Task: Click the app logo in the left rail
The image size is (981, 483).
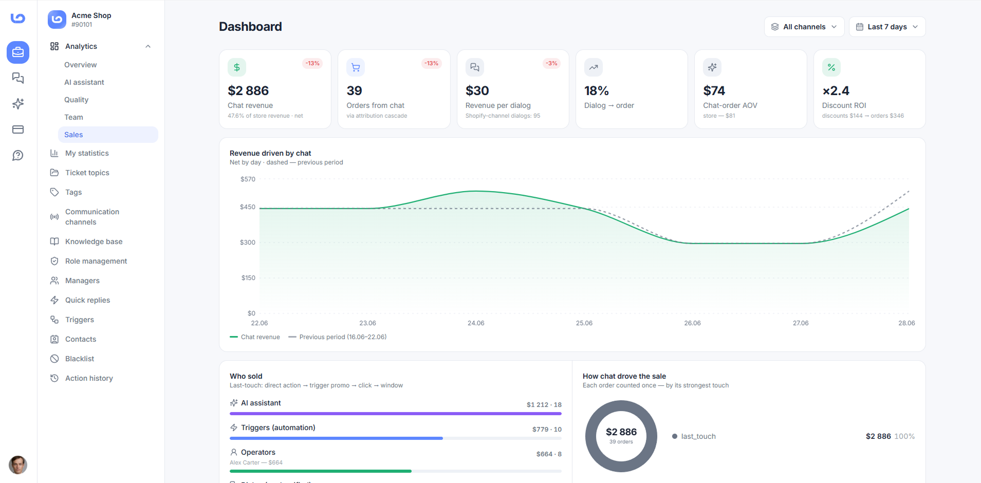Action: click(18, 18)
